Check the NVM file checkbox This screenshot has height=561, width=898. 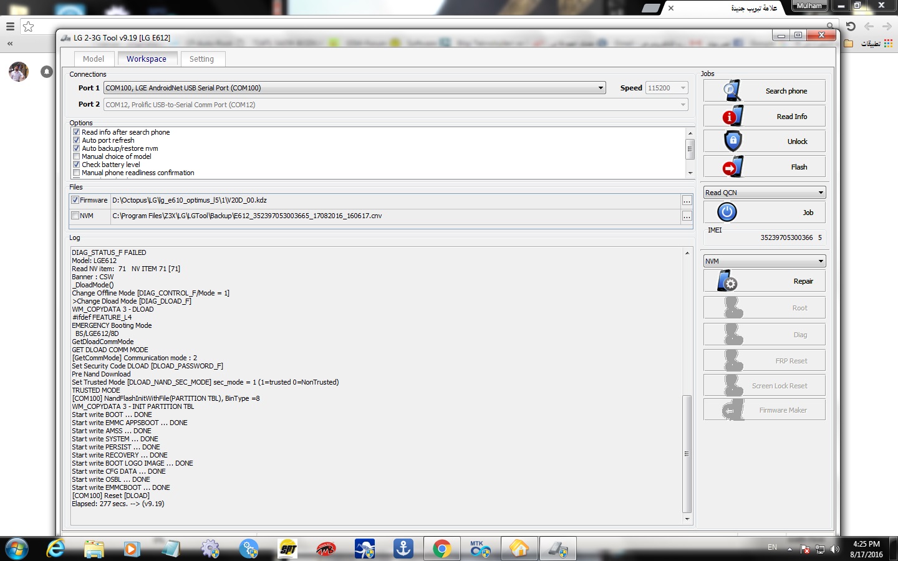[x=75, y=216]
